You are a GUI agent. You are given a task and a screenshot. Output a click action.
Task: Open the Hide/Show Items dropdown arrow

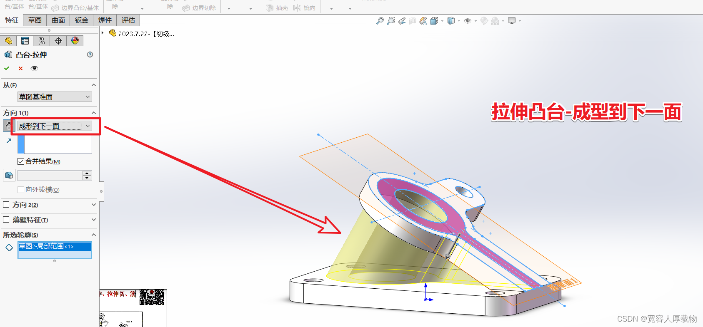point(475,21)
